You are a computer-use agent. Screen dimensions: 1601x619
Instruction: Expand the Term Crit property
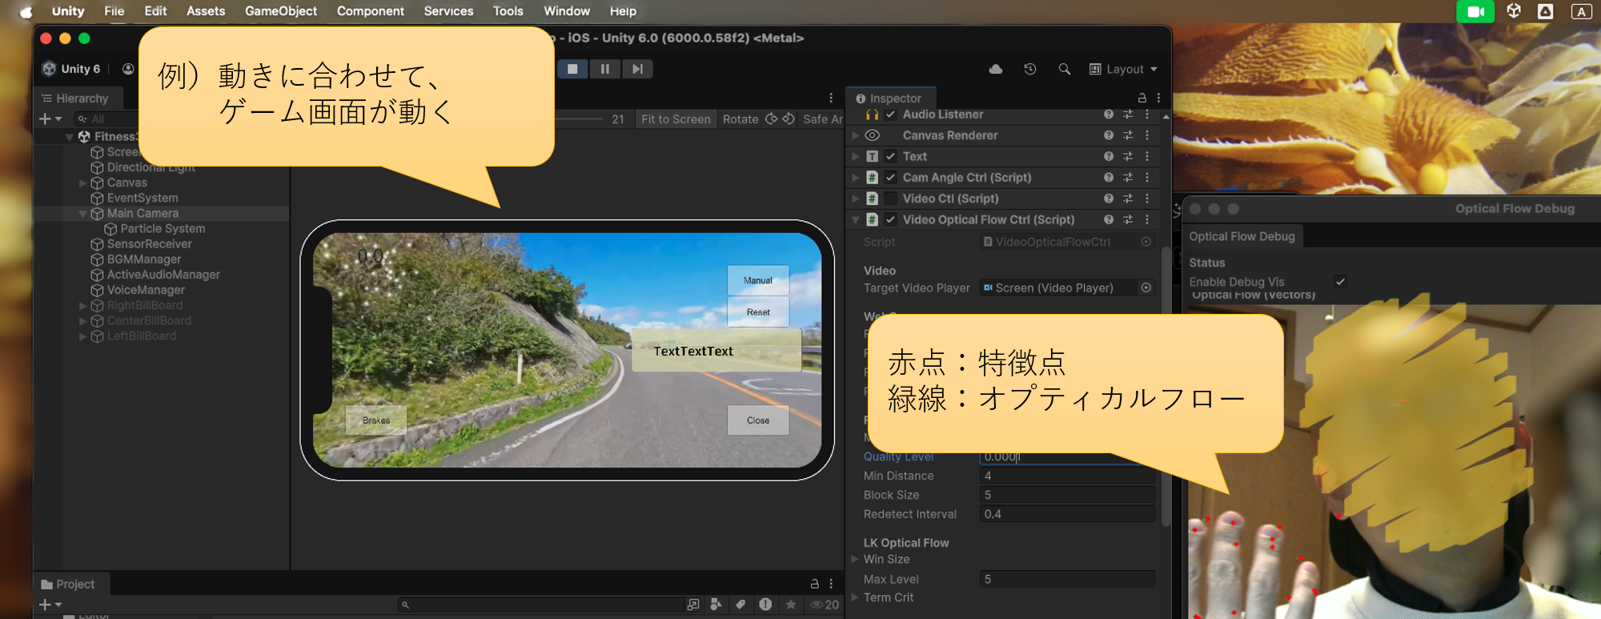coord(855,597)
